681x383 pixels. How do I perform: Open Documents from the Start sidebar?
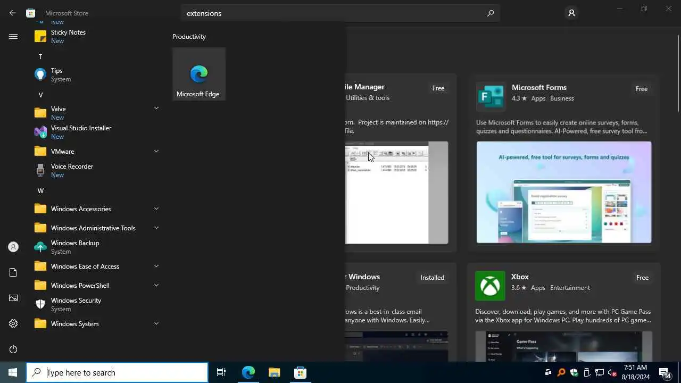point(13,272)
